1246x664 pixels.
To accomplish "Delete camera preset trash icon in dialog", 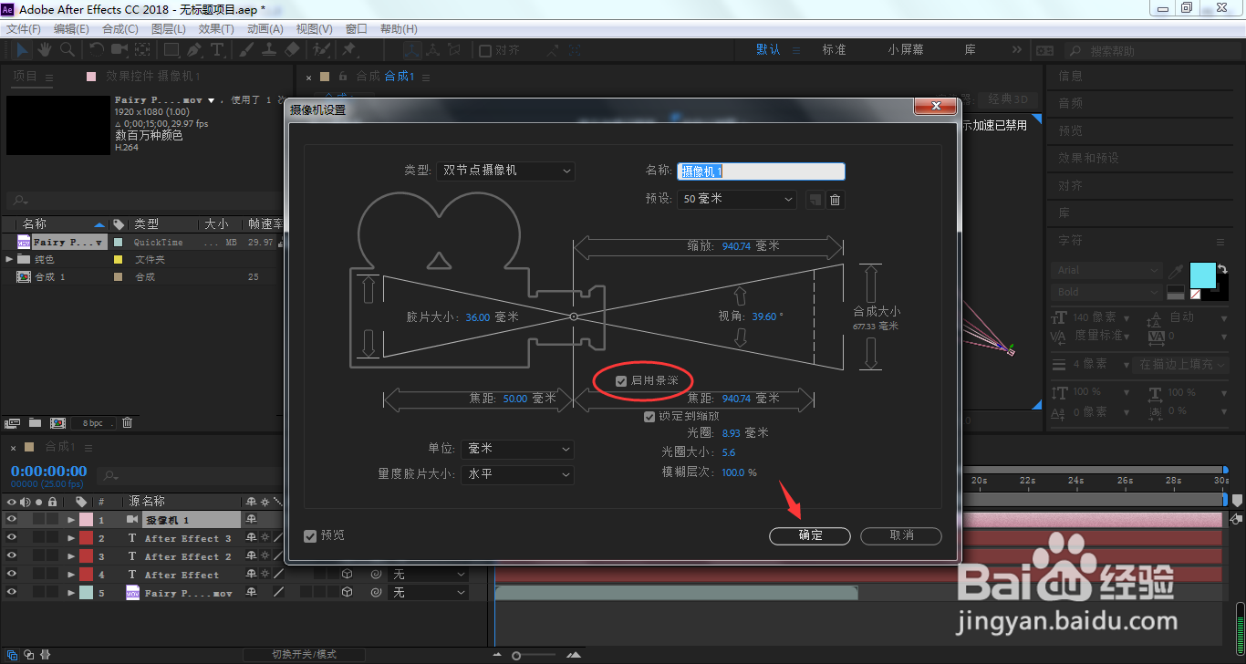I will 835,199.
